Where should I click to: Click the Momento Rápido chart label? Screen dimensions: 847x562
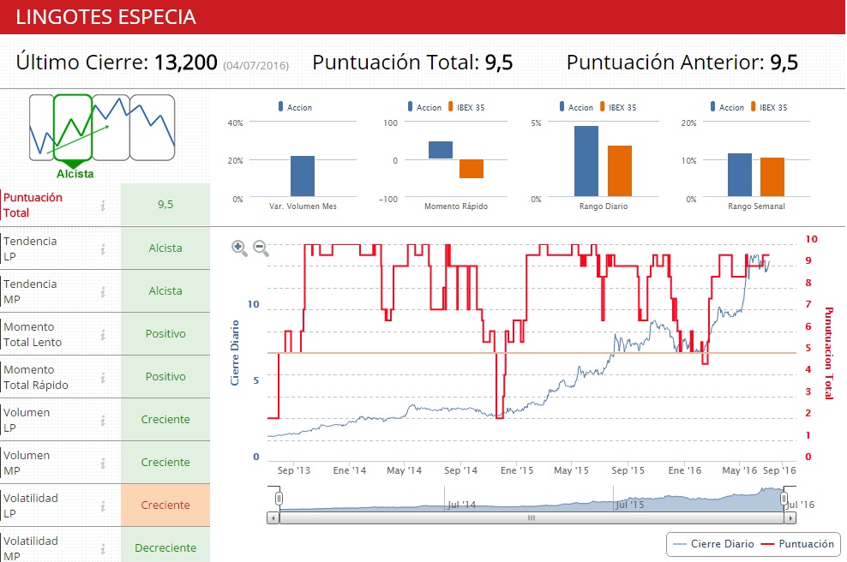pos(456,206)
